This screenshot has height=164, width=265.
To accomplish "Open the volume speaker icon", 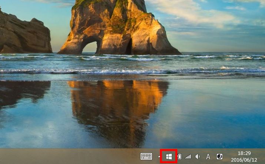I will (x=198, y=157).
